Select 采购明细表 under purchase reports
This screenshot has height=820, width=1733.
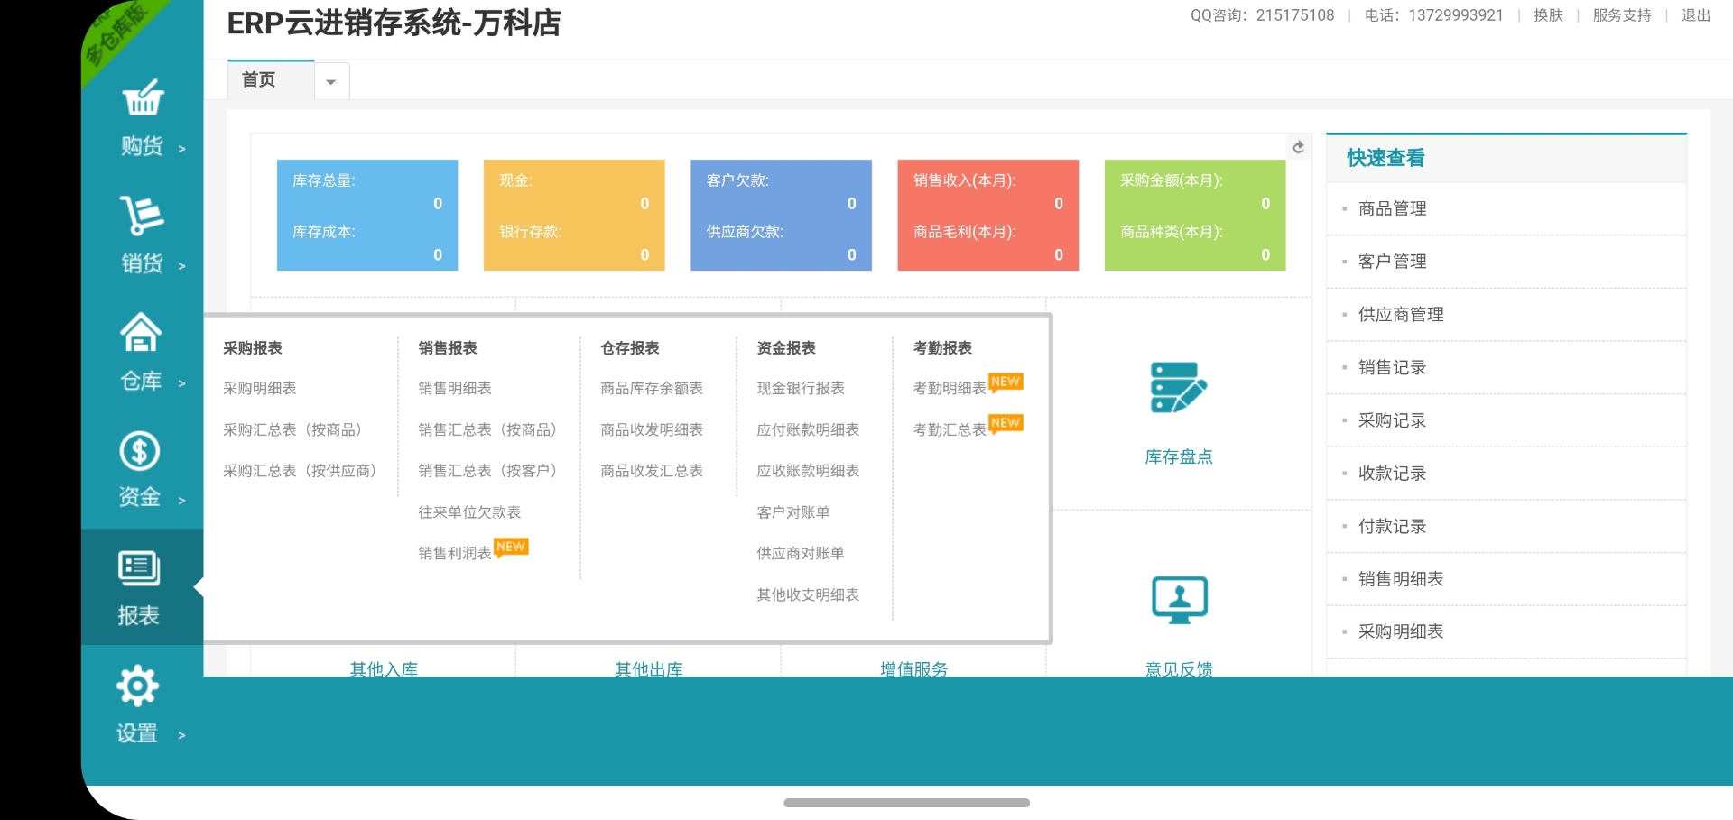[260, 388]
